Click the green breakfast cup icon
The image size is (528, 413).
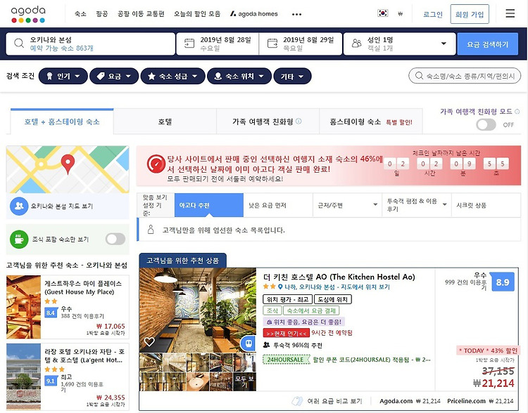point(19,240)
